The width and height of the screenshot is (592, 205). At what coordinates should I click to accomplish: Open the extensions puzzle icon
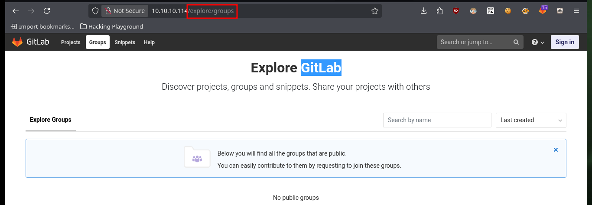pos(440,11)
